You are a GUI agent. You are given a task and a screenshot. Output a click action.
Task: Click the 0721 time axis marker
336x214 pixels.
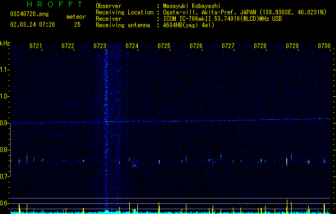[x=36, y=45]
